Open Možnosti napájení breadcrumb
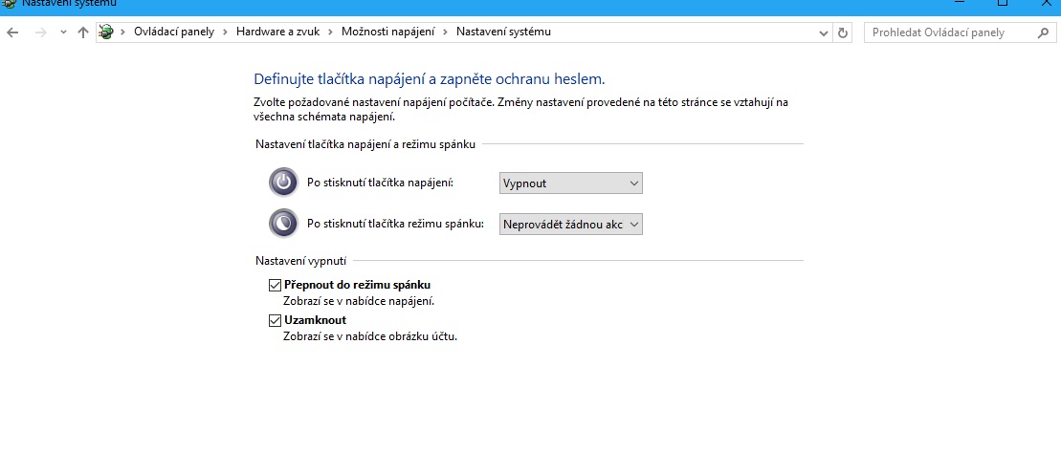This screenshot has height=474, width=1061. click(388, 32)
